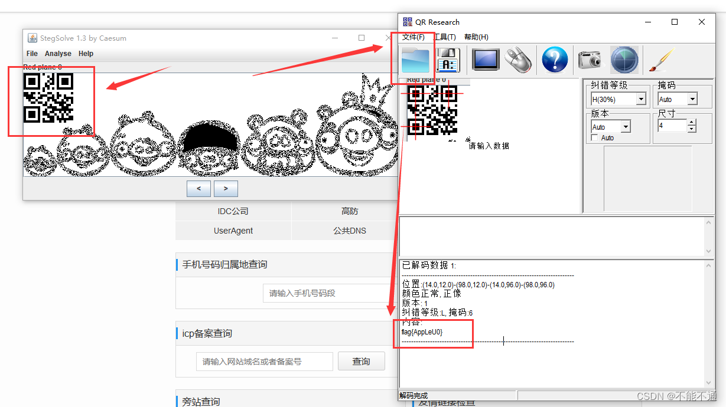The image size is (726, 407).
Task: Open the Analyse menu in StegSolve
Action: click(58, 54)
